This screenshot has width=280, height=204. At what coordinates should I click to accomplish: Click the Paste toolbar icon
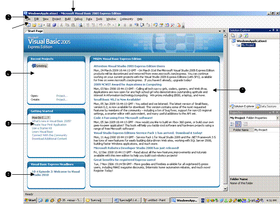(x=73, y=25)
